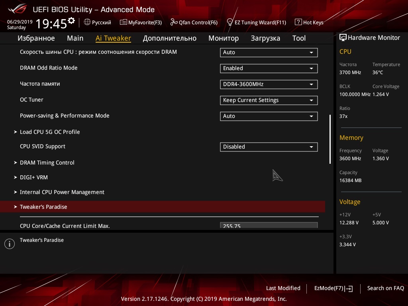The width and height of the screenshot is (408, 306).
Task: Go to the Tool tab
Action: [x=299, y=38]
